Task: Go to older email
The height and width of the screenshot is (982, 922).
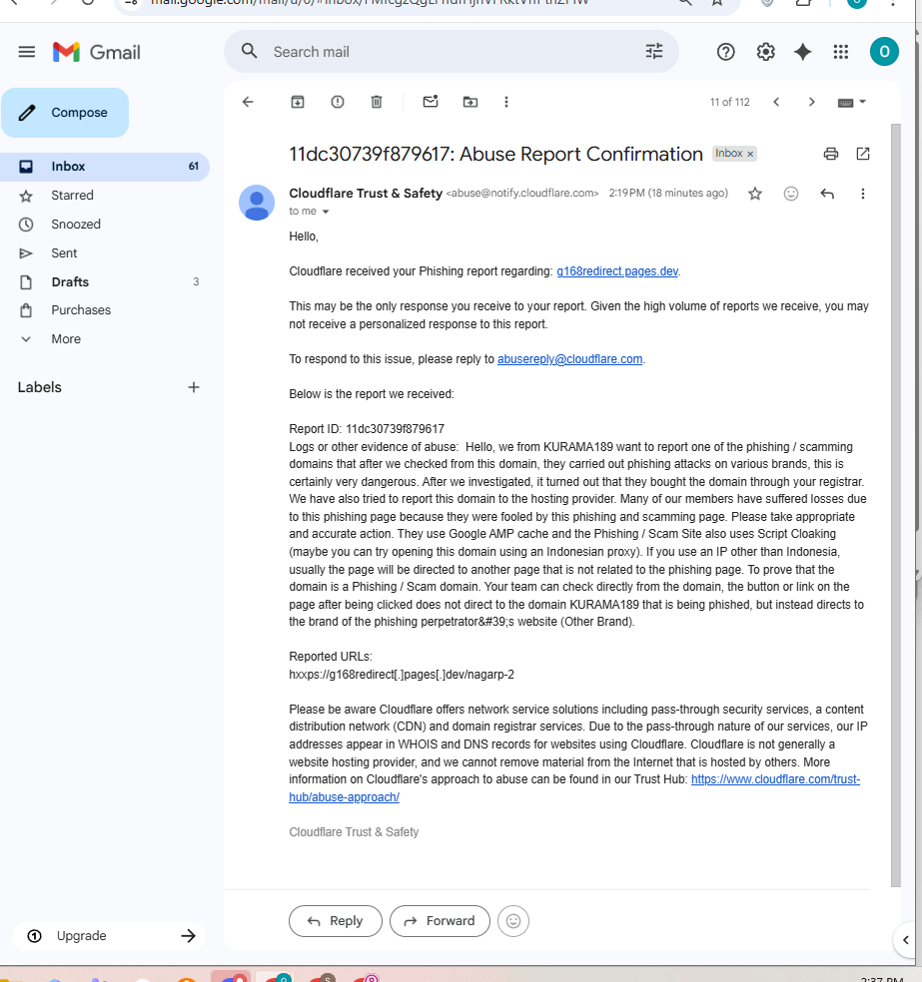Action: coord(812,102)
